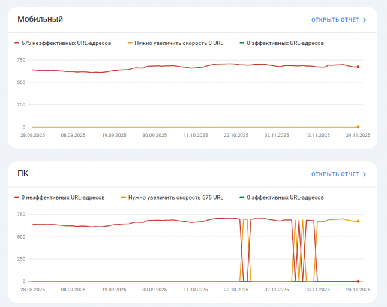The height and width of the screenshot is (307, 387).
Task: Click chevron arrow beside ПК ОТКРЫТЬ ОТЧЕТ
Action: [365, 174]
